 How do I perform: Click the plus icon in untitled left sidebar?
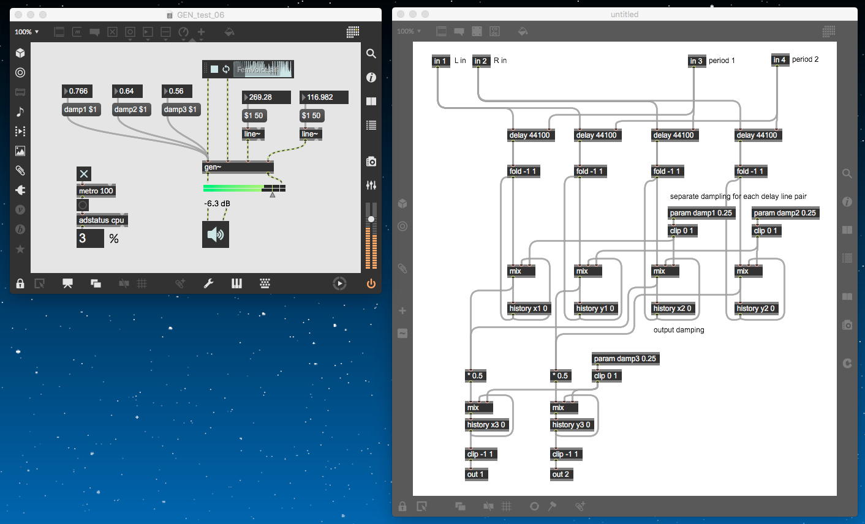[x=402, y=311]
